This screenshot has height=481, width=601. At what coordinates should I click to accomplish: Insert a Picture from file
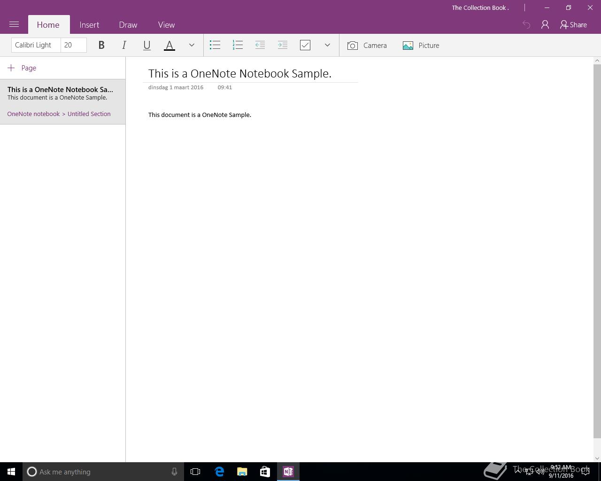[421, 46]
